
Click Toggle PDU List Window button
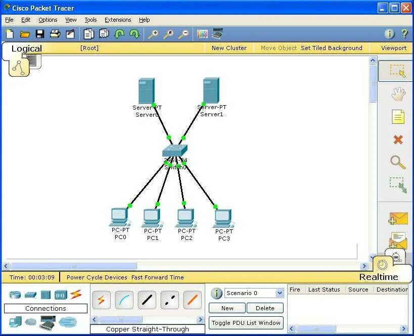point(246,323)
